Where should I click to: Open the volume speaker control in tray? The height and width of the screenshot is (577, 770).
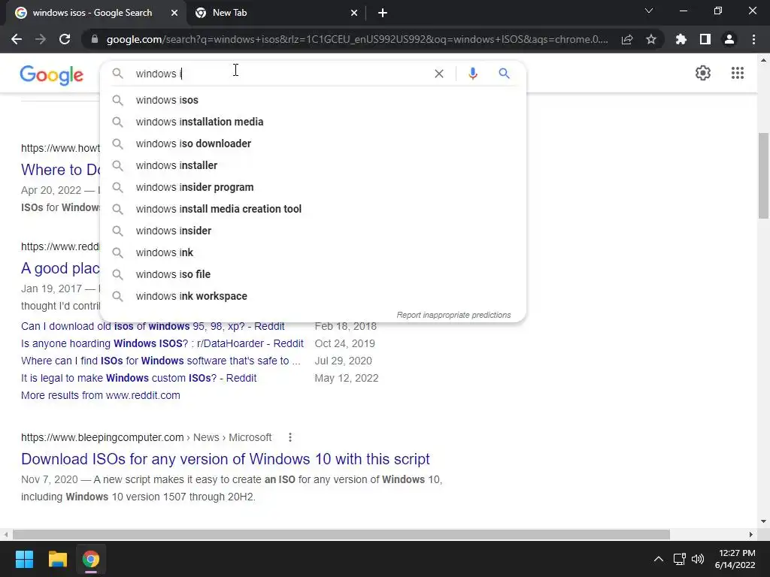[x=697, y=559]
